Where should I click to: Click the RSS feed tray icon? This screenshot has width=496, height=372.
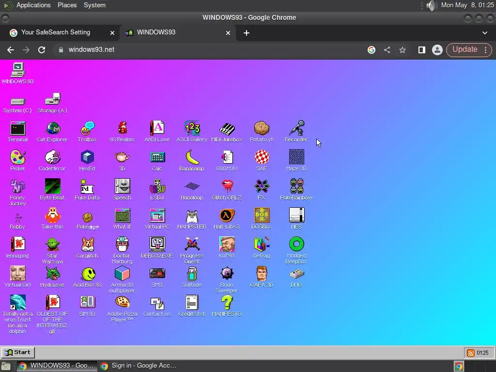(x=471, y=353)
